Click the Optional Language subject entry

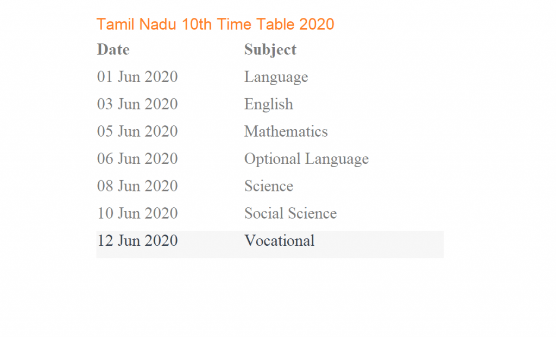coord(306,159)
